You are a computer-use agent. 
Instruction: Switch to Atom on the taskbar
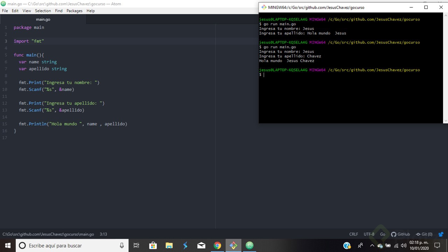click(x=250, y=245)
